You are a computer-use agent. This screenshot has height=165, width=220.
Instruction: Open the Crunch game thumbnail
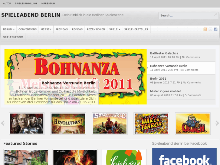[x=193, y=124]
